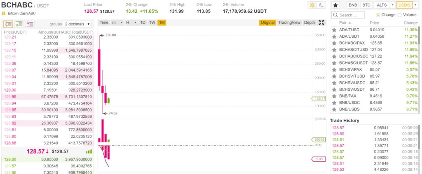The width and height of the screenshot is (422, 174).
Task: Favorite the BCHABC/USDC pair star
Action: [x=334, y=56]
